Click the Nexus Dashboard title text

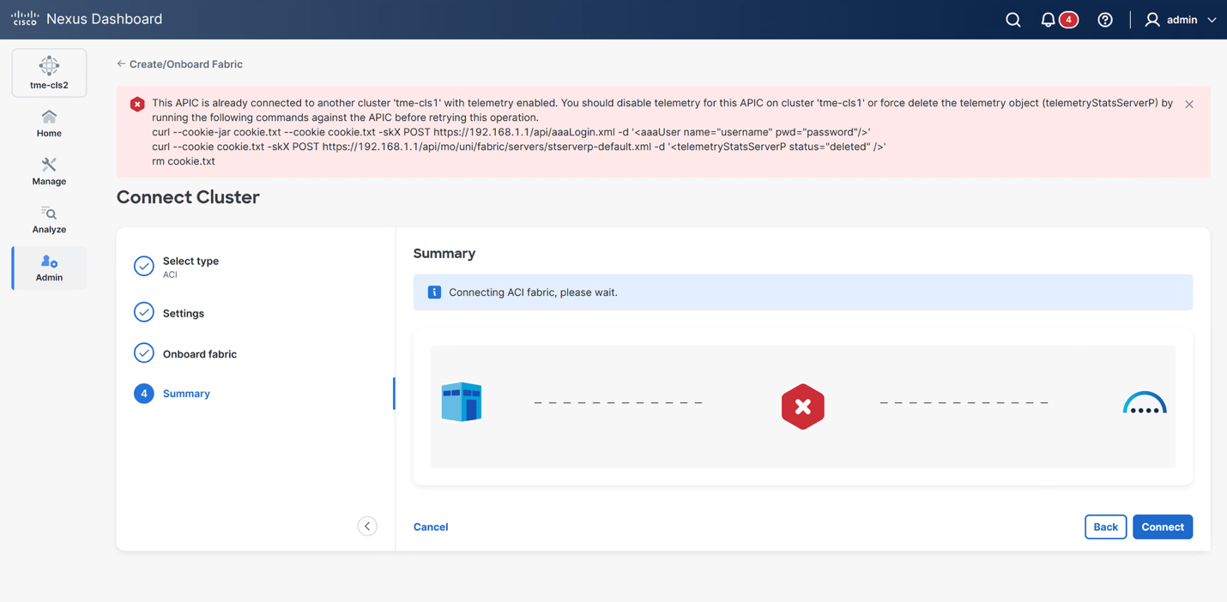pyautogui.click(x=104, y=19)
